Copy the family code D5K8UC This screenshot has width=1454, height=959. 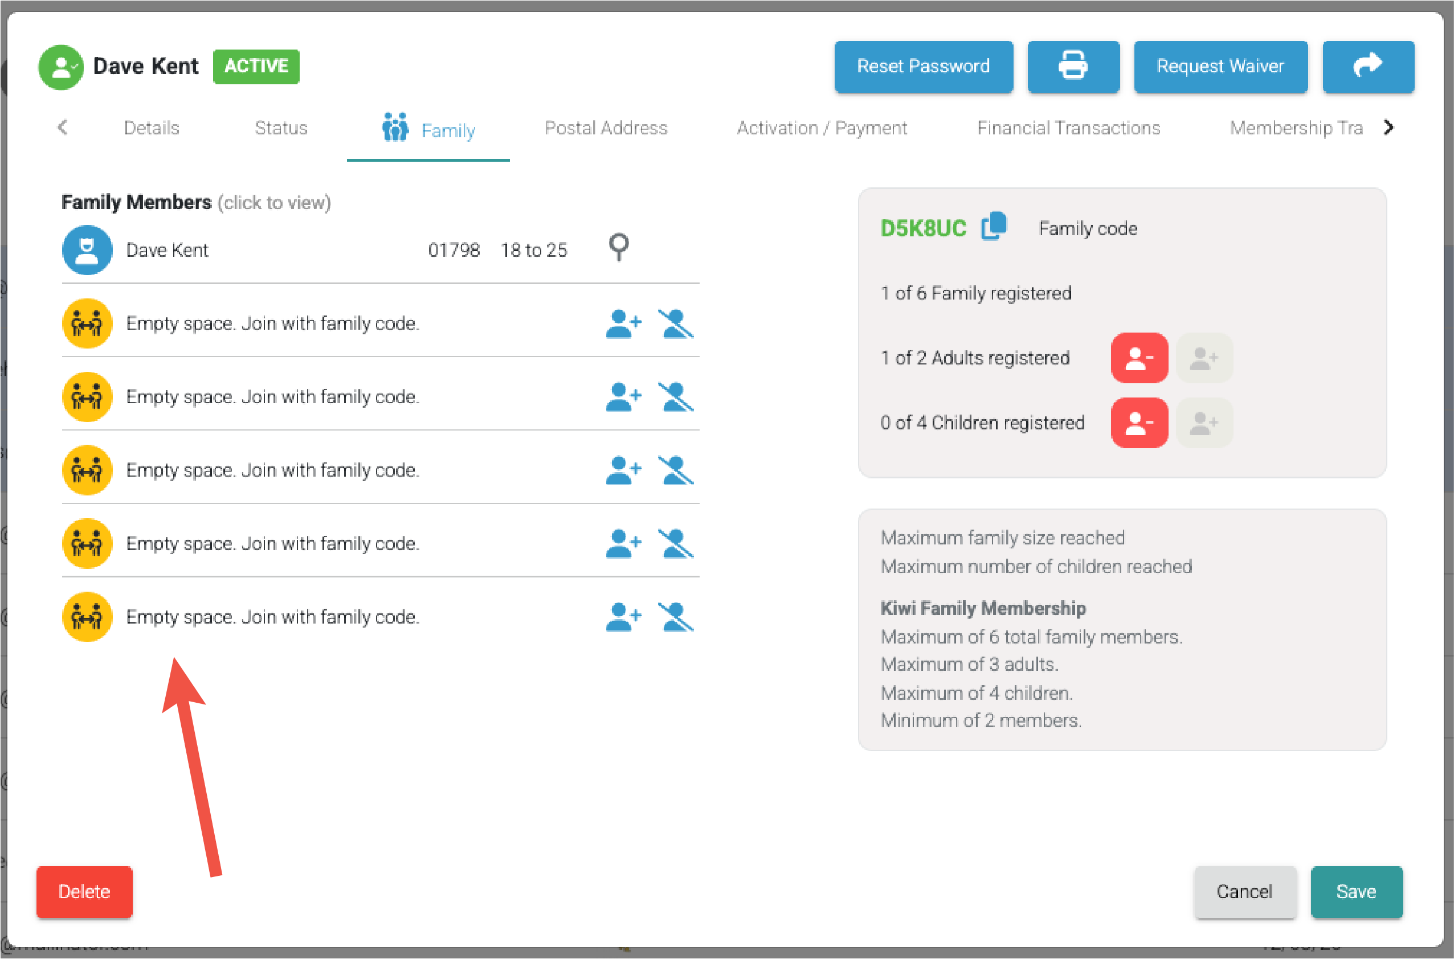[x=993, y=227]
